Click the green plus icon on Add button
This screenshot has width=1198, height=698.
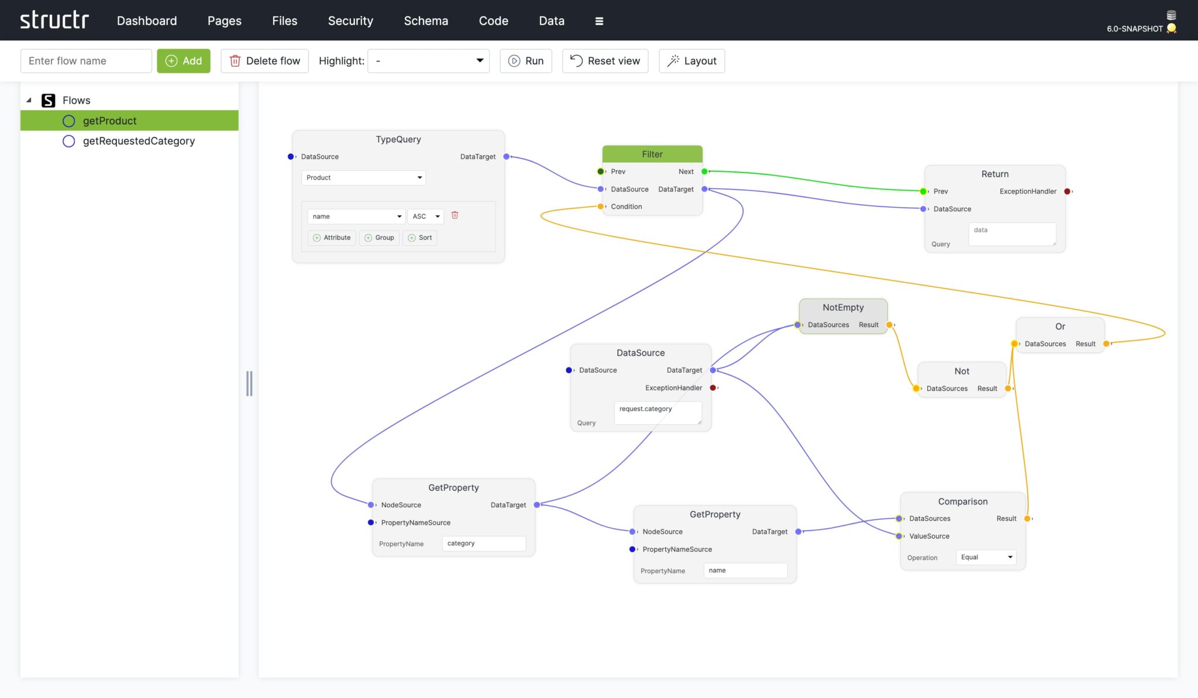click(171, 60)
